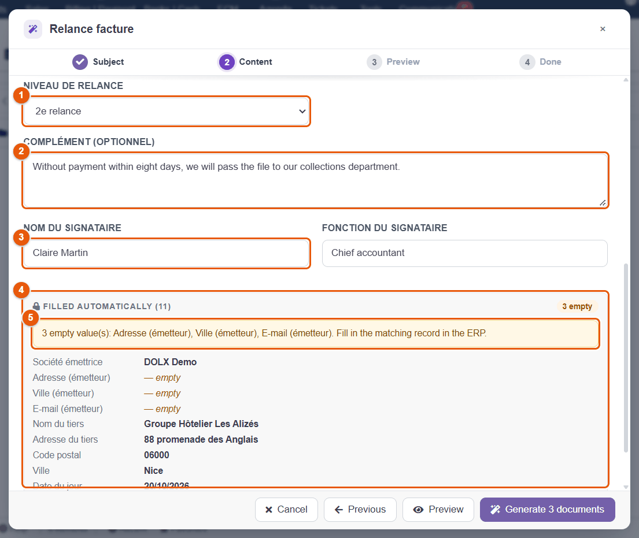Click the empty E-mail (émetteur) value
Viewport: 639px width, 538px height.
pyautogui.click(x=162, y=409)
